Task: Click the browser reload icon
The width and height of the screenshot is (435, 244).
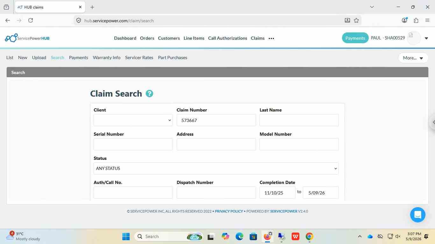Action: tap(31, 20)
